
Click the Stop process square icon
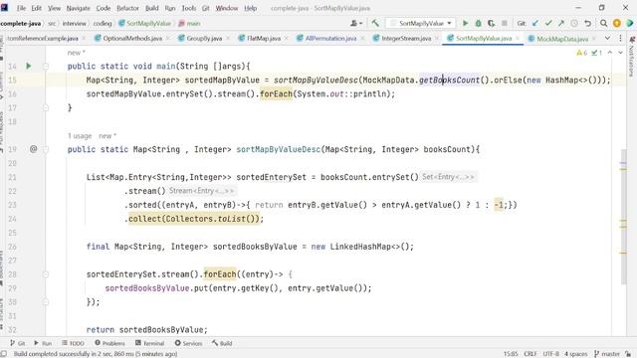pos(505,24)
